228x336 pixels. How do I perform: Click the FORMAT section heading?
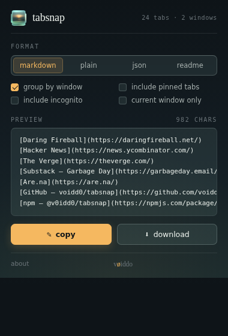click(x=25, y=47)
